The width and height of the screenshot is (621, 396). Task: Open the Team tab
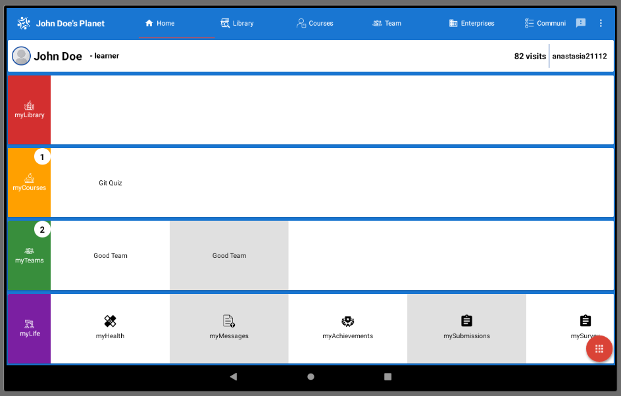387,23
